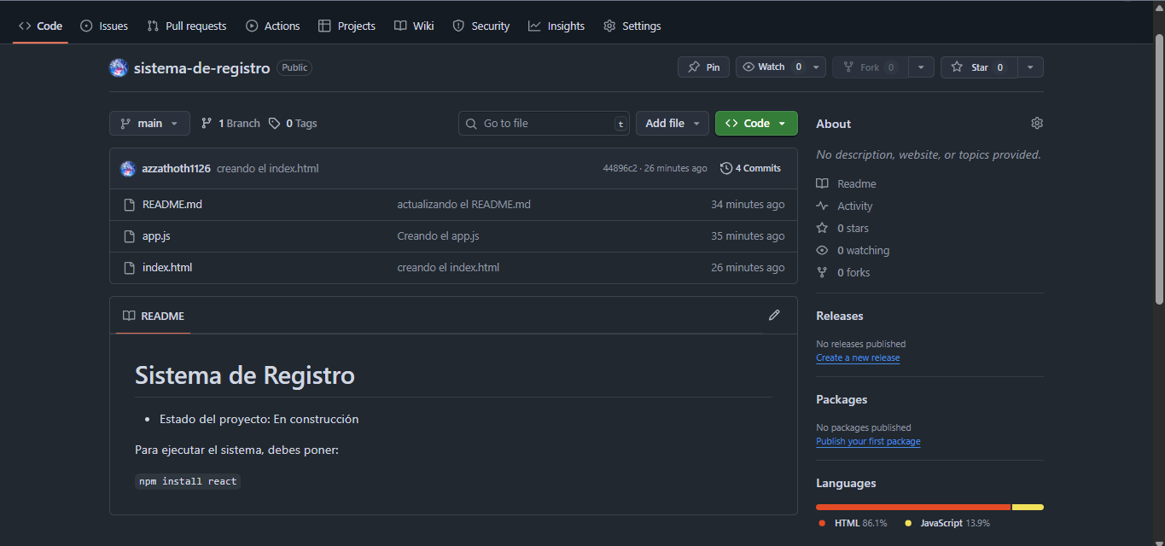
Task: Open latest commit message creando el index.html
Action: coord(268,168)
